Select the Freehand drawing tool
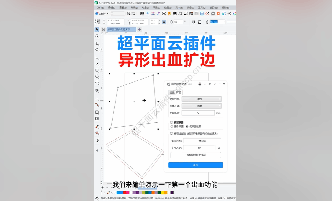Screen dimensions: 332x201 click(97, 58)
